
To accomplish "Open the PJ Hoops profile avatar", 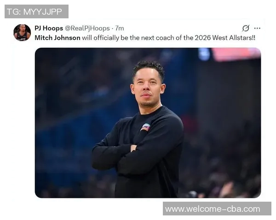I will [x=22, y=33].
